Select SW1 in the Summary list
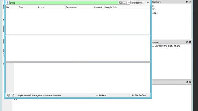 coord(154,10)
